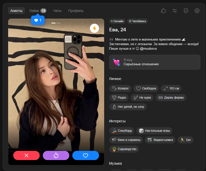
Task: Click the Серьёзные отношения card
Action: click(x=155, y=62)
